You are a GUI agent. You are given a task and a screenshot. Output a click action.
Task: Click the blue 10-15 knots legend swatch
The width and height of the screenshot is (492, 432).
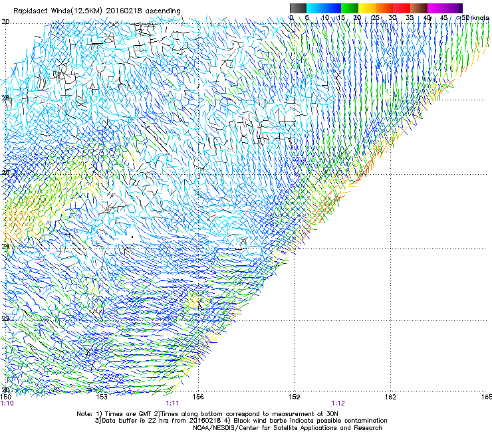point(332,8)
